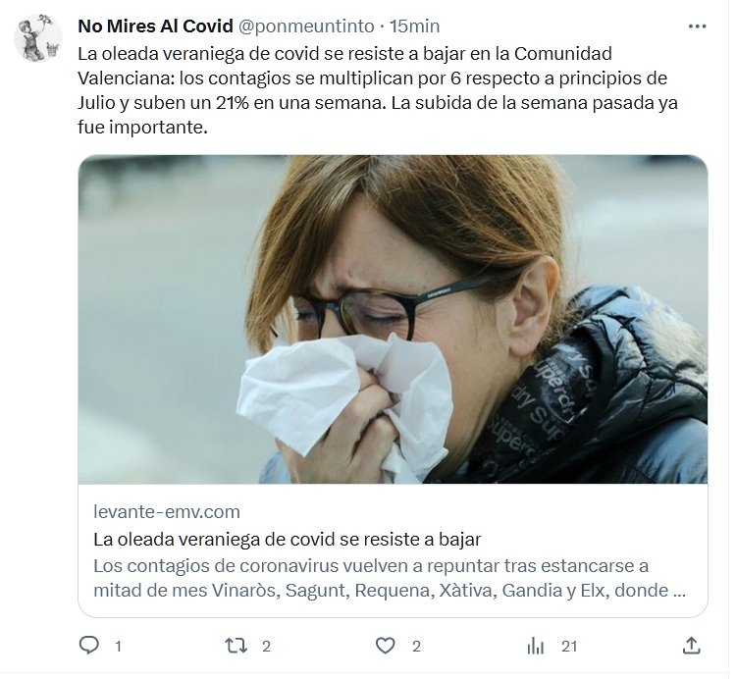Click the @ponmeuntinto handle
Viewport: 736px width, 679px height.
tap(307, 26)
